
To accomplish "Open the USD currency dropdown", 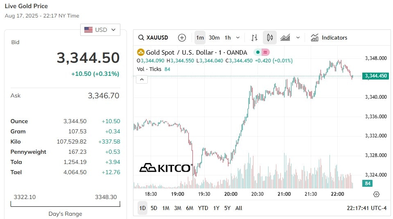I will [100, 30].
